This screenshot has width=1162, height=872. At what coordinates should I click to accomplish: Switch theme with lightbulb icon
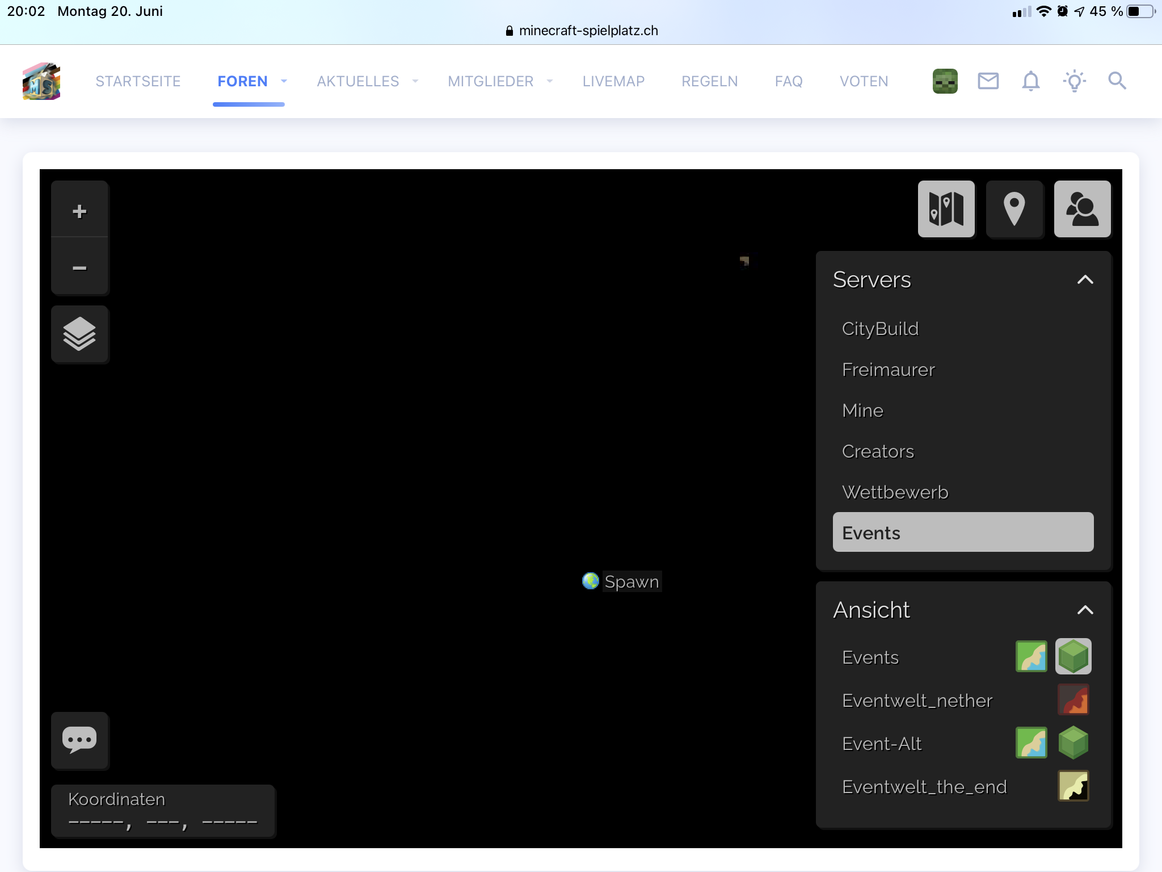coord(1074,81)
